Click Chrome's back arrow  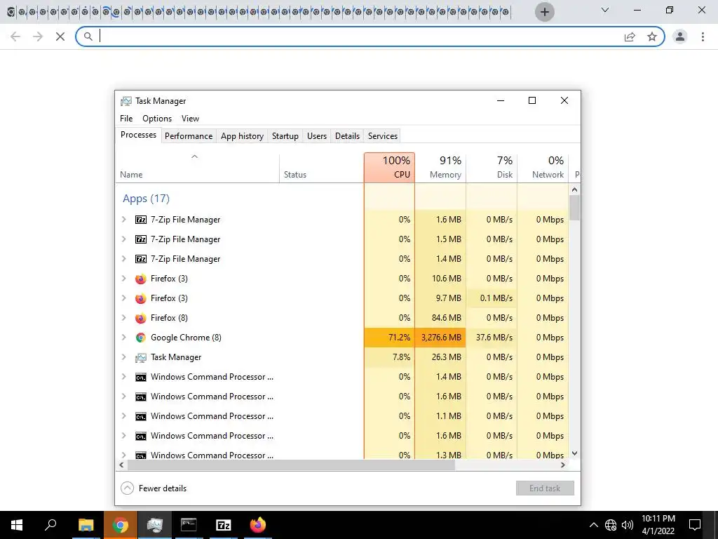coord(15,36)
